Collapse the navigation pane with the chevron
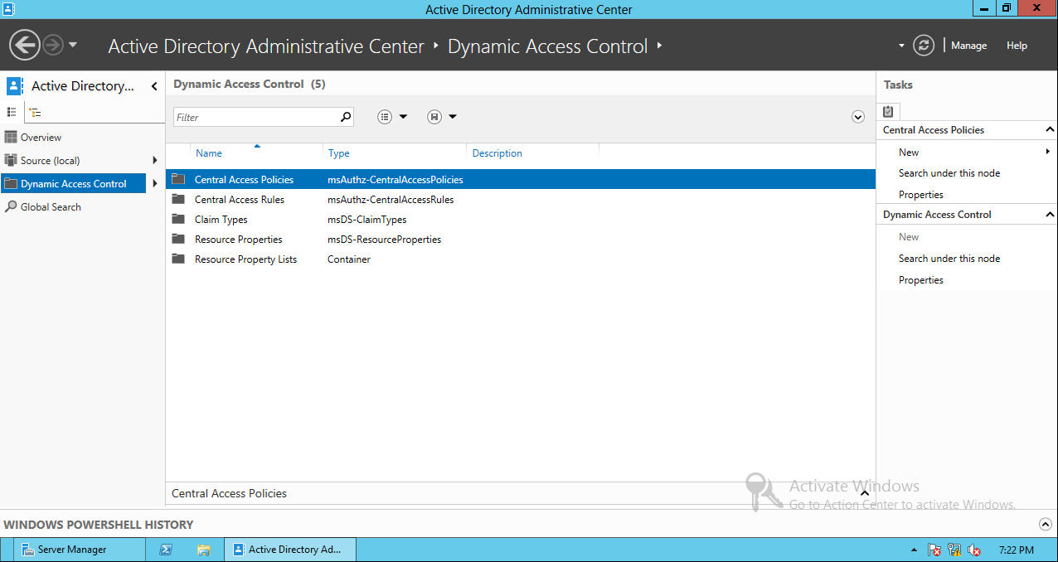1058x562 pixels. (154, 85)
